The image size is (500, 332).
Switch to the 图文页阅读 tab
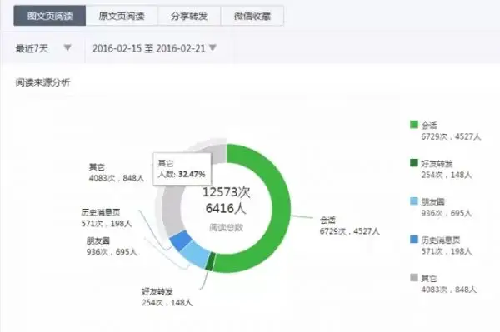tap(50, 16)
